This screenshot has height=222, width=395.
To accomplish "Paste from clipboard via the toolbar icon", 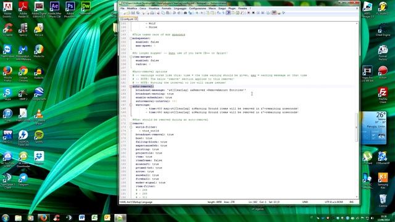I will click(168, 13).
